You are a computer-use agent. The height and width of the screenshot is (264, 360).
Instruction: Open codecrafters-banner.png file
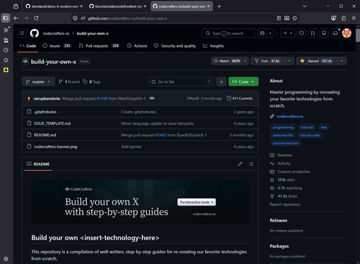pyautogui.click(x=55, y=146)
